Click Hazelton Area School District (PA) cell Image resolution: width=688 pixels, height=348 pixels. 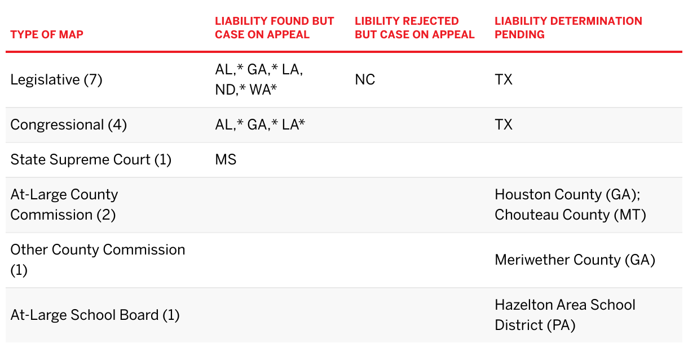point(565,315)
